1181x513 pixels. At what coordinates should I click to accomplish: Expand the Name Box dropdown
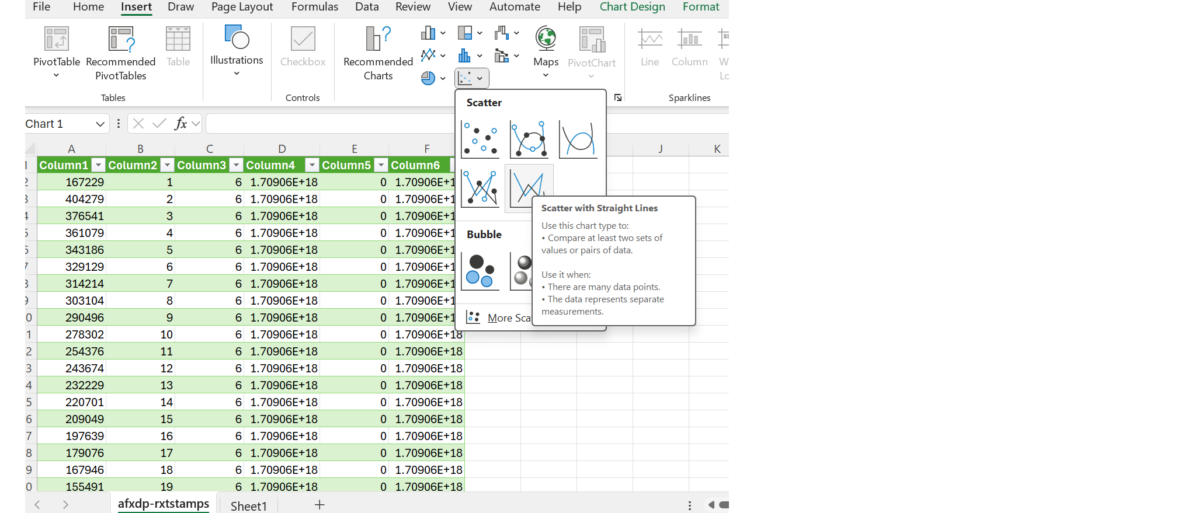(x=100, y=124)
